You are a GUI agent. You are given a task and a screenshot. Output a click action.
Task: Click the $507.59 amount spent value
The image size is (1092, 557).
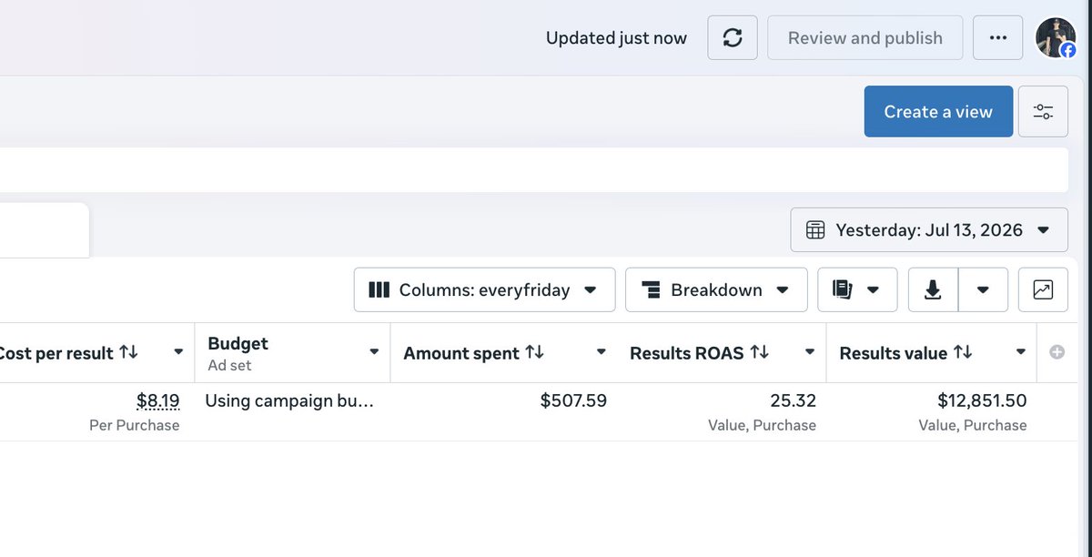[573, 400]
